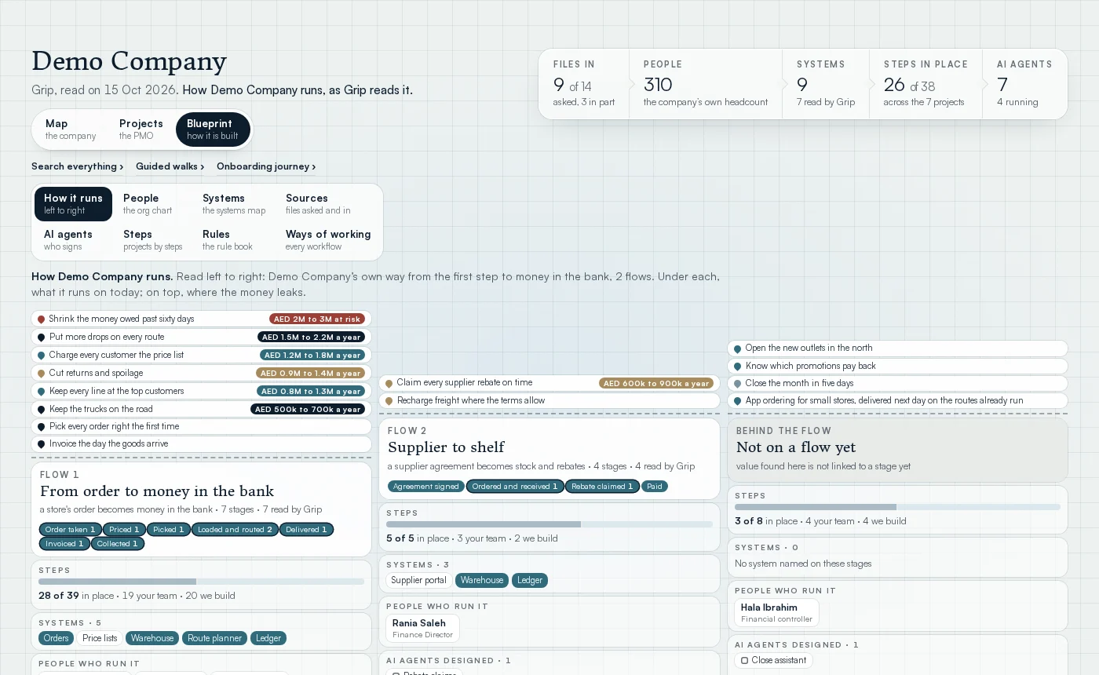The height and width of the screenshot is (675, 1099).
Task: Select the 'Loaded and routed 2' stage
Action: coord(235,530)
